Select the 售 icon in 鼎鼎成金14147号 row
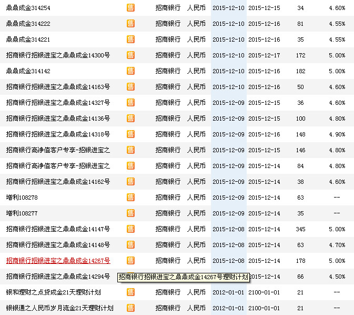The width and height of the screenshot is (354, 315). click(x=130, y=229)
